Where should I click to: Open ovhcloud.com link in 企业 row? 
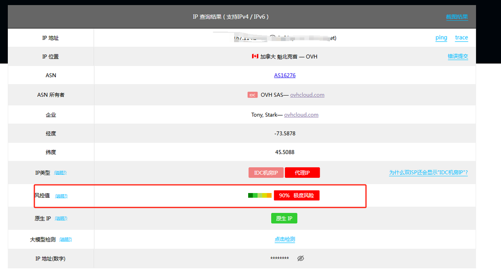(301, 115)
